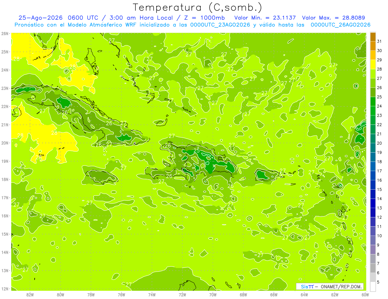Pick the orange swatch between 30 and 31
This screenshot has height=299, width=388.
(x=373, y=46)
